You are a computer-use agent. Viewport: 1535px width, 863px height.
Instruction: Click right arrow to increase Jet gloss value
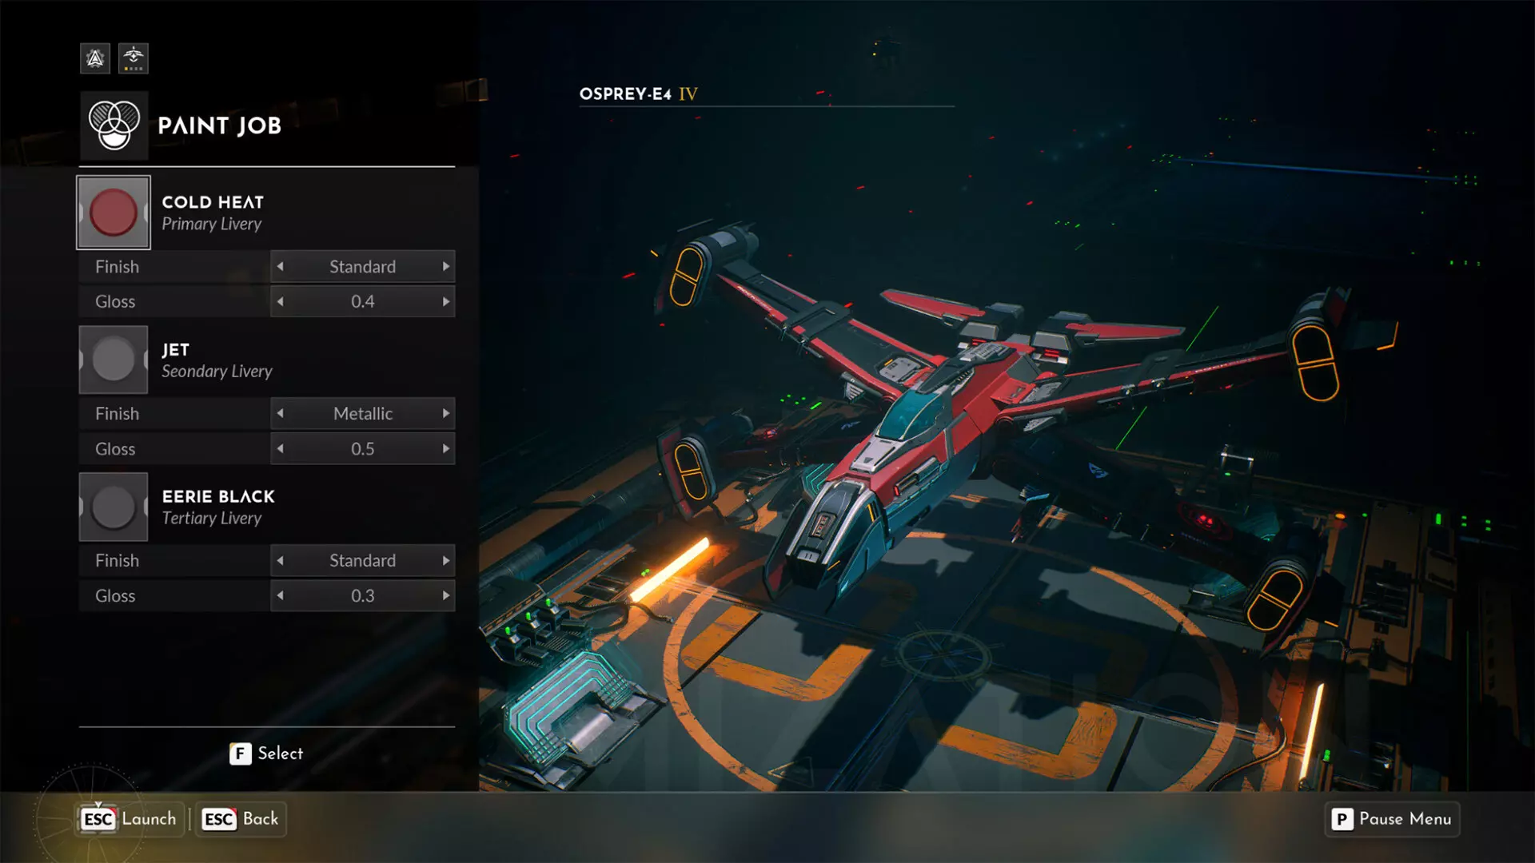(447, 447)
